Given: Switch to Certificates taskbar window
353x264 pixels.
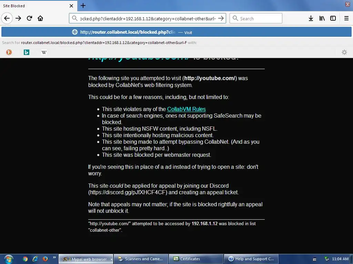Looking at the screenshot, I should [196, 259].
